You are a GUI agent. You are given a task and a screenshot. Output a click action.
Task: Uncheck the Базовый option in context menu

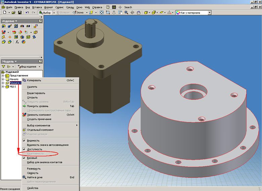tap(32, 158)
